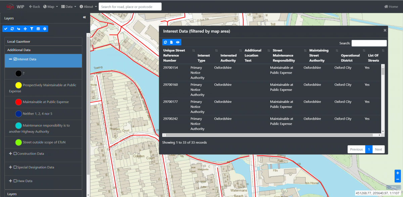Collapse the Interest Data layer legend
This screenshot has height=197, width=403.
[10, 59]
